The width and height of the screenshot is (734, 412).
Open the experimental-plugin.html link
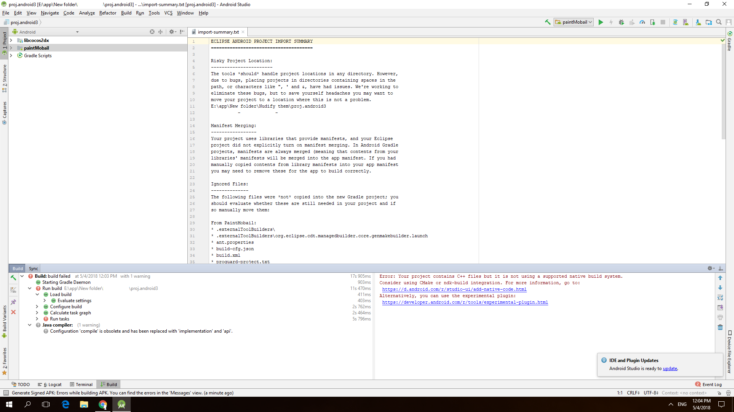point(465,302)
